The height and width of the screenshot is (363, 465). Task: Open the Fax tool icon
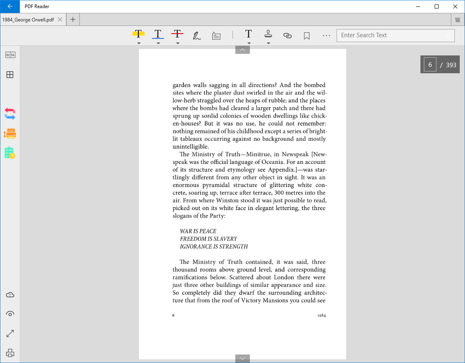click(10, 134)
